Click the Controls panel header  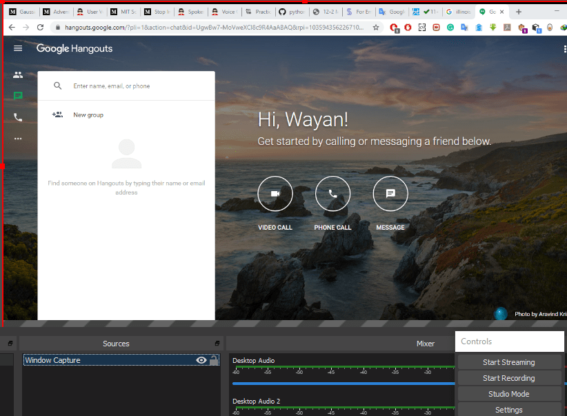[510, 341]
